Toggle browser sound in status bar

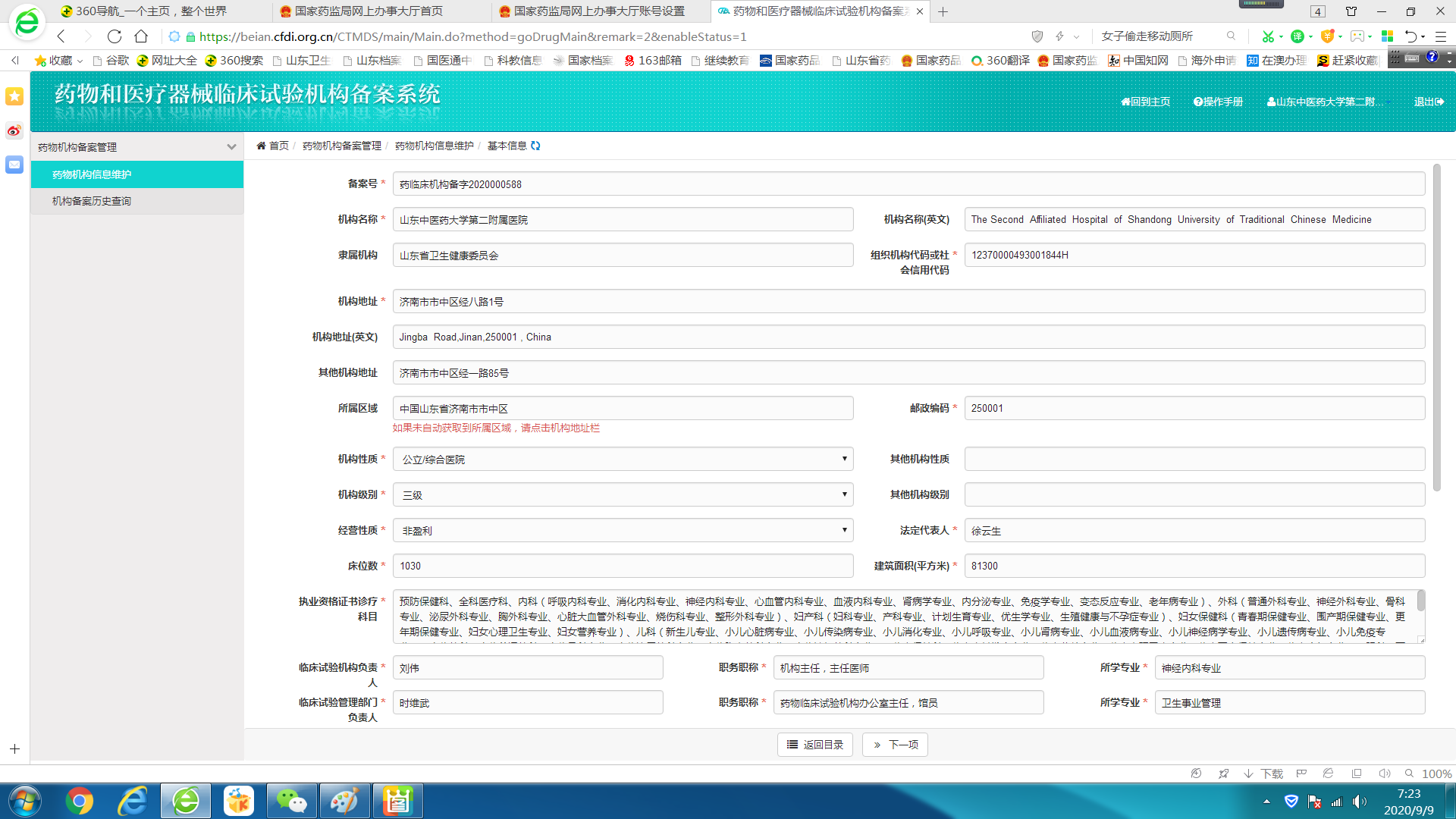click(1385, 773)
